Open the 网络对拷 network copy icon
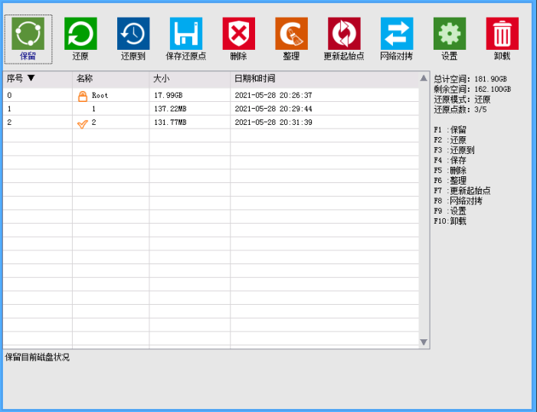 pyautogui.click(x=398, y=34)
